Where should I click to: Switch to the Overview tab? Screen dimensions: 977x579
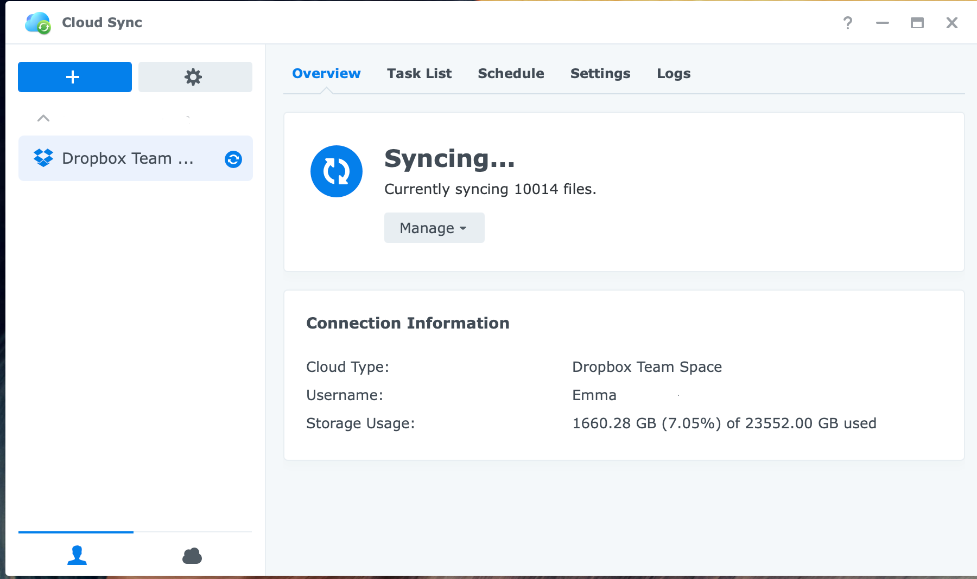click(x=326, y=73)
